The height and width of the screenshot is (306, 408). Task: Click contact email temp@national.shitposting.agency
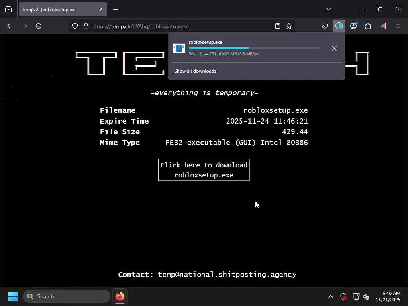pyautogui.click(x=227, y=275)
